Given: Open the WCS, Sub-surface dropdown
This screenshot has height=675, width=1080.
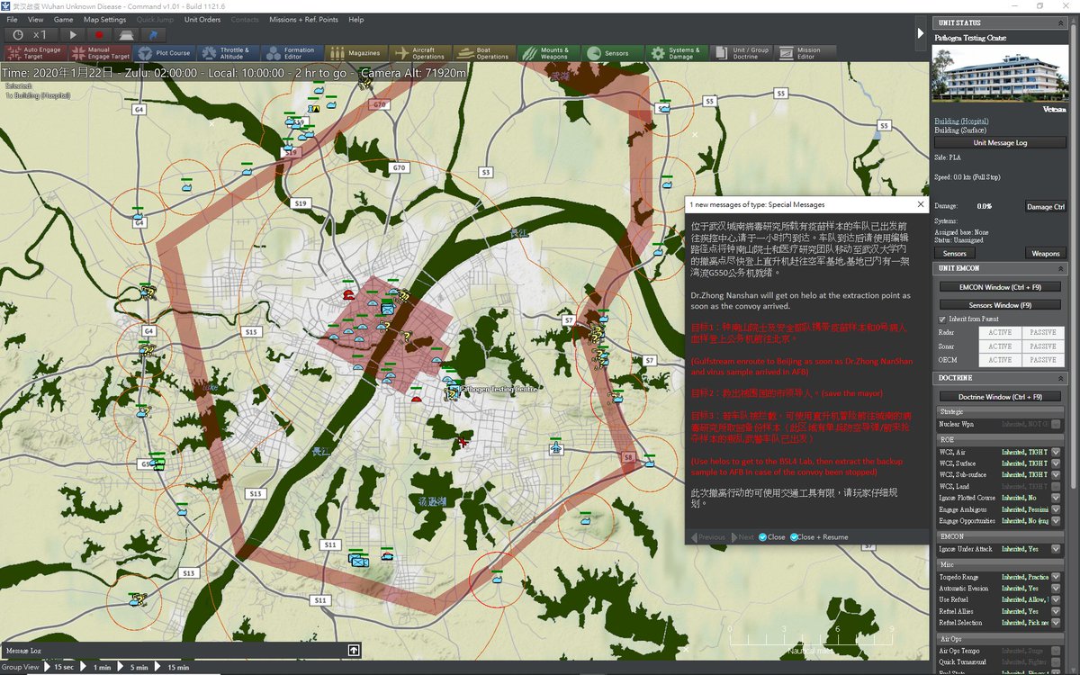Looking at the screenshot, I should click(x=1057, y=475).
